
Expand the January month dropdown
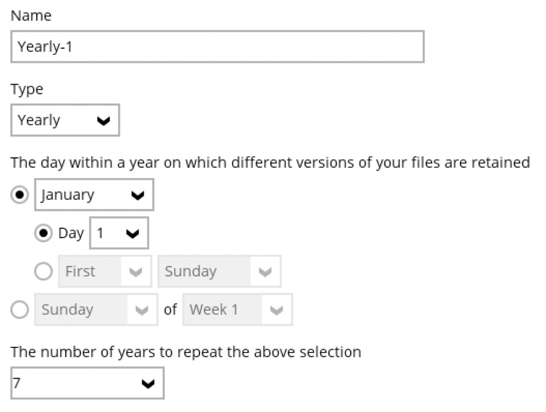[x=94, y=195]
